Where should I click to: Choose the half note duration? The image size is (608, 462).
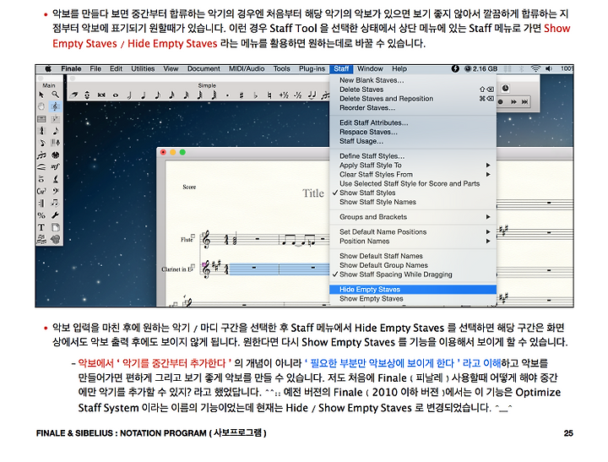129,95
